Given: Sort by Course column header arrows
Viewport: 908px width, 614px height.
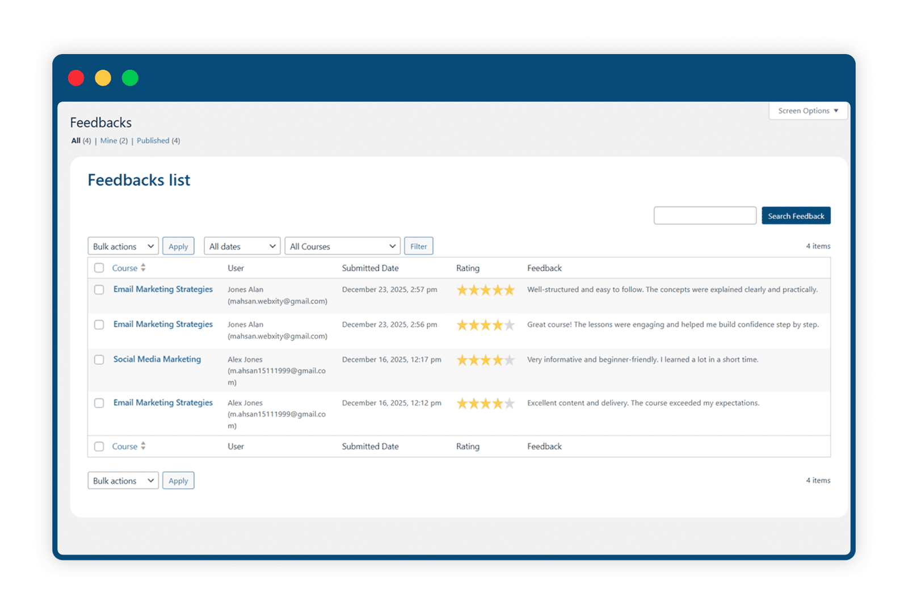Looking at the screenshot, I should point(143,268).
